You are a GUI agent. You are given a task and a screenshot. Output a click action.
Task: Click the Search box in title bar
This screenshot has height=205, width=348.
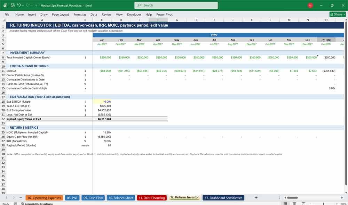click(x=176, y=5)
